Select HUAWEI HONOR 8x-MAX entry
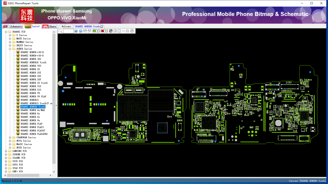 coord(32,110)
